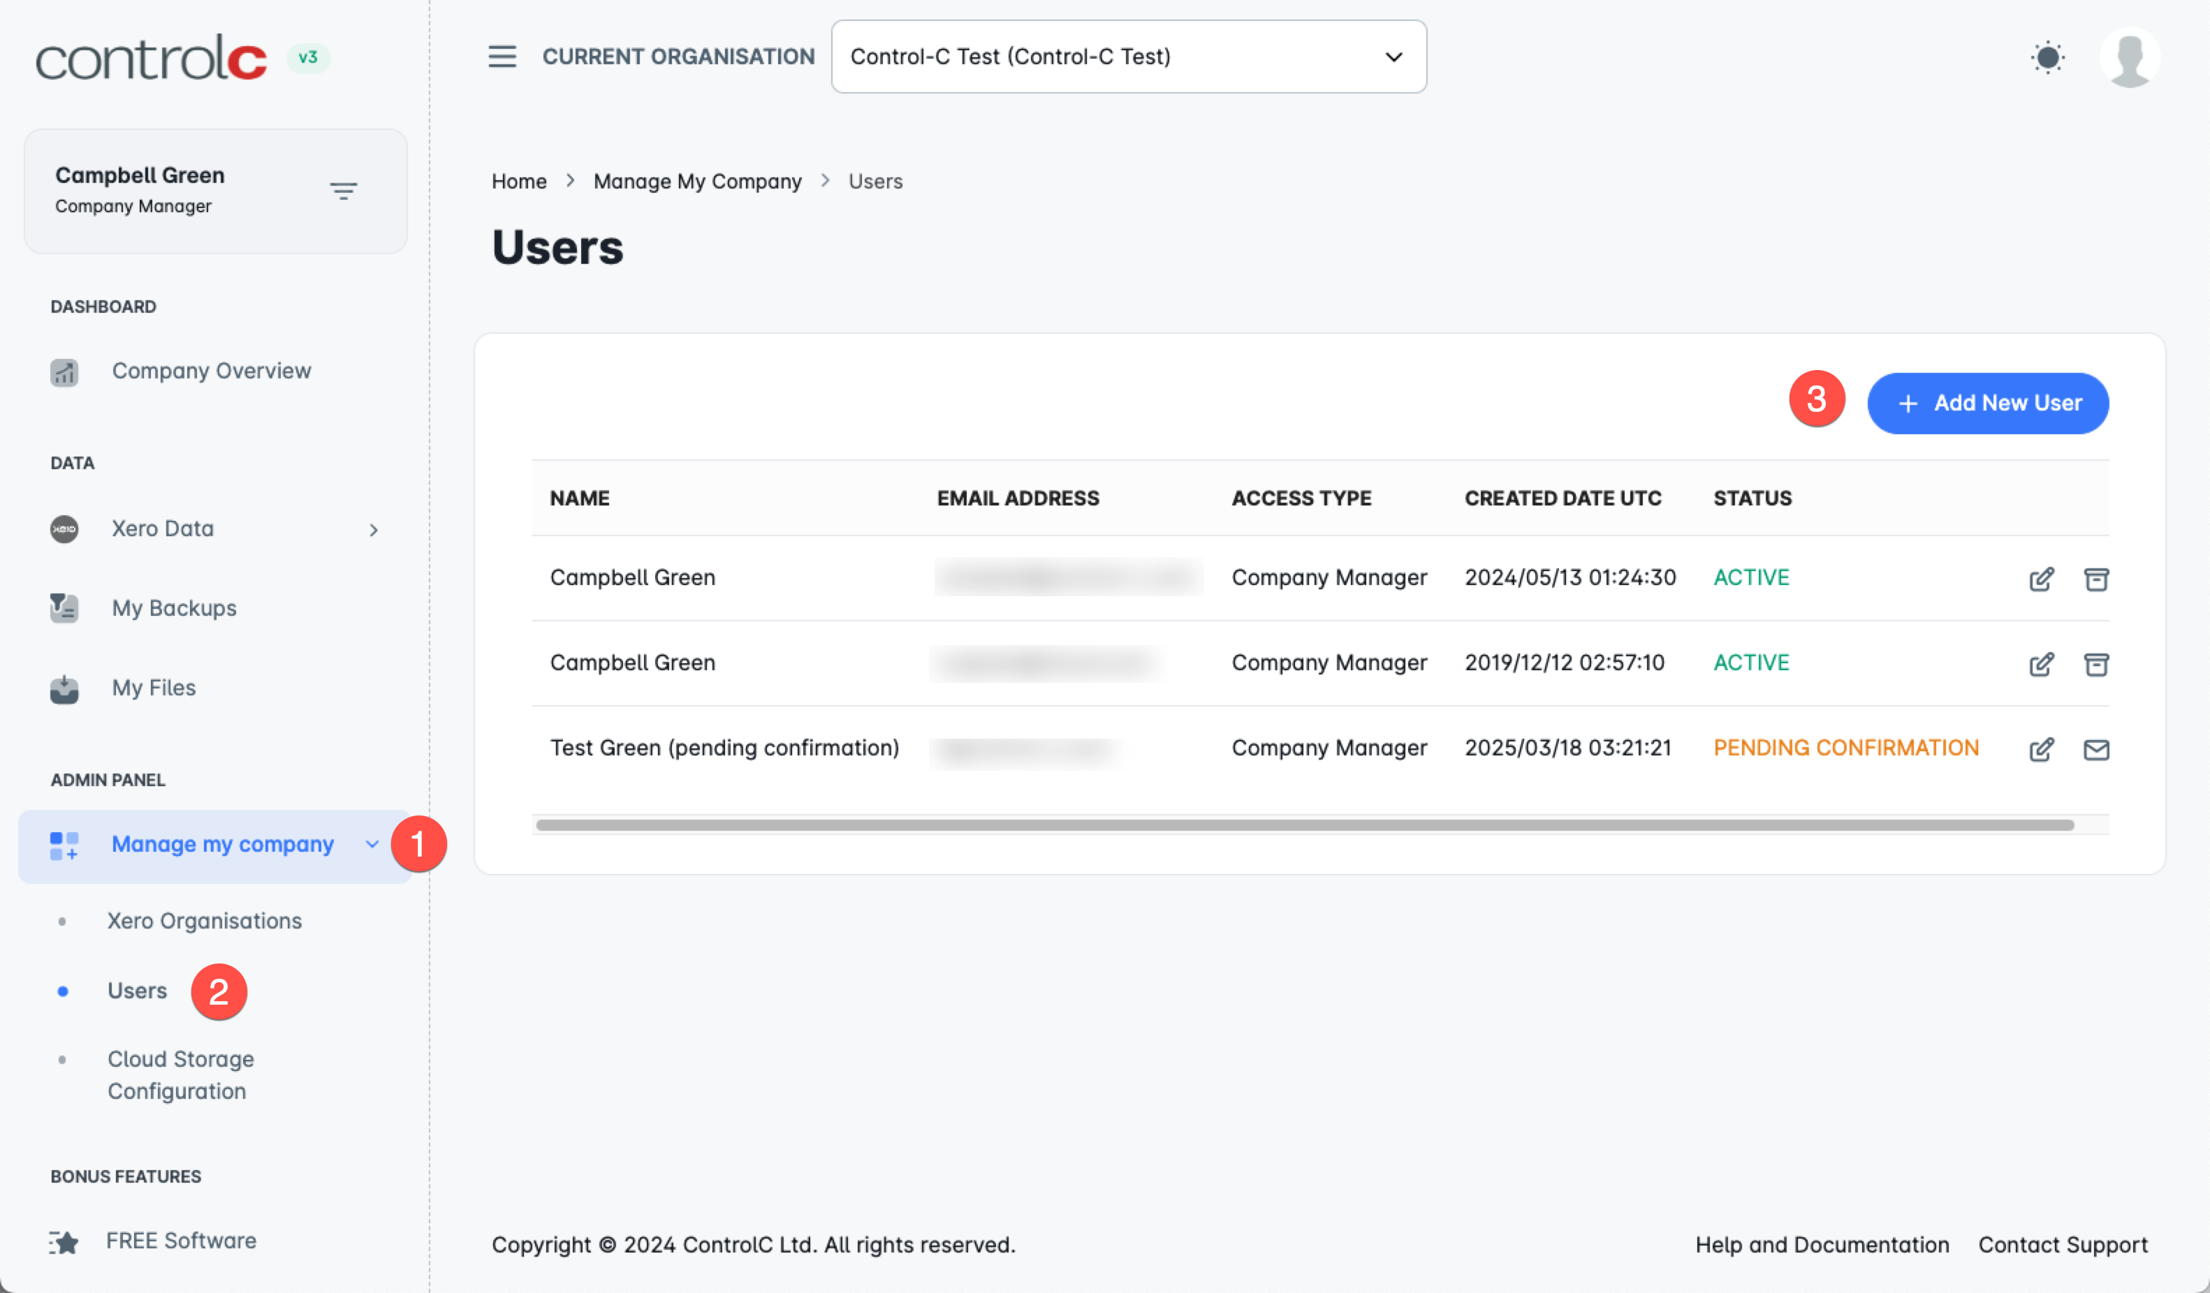Click the v3 version badge
The height and width of the screenshot is (1293, 2210).
[308, 58]
